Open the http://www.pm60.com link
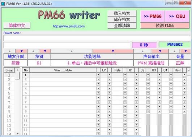Image resolution: width=192 pixels, height=137 pixels. pyautogui.click(x=69, y=26)
